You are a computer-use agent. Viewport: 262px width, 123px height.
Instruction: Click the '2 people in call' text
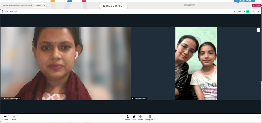pyautogui.click(x=10, y=11)
